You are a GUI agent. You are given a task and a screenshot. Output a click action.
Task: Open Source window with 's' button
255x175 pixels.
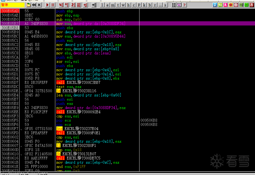165,5
